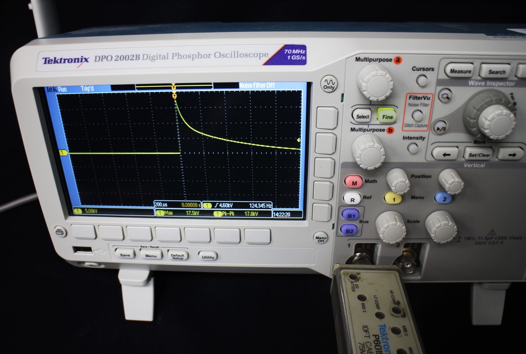Click the trigger position T marker on screen

[174, 96]
